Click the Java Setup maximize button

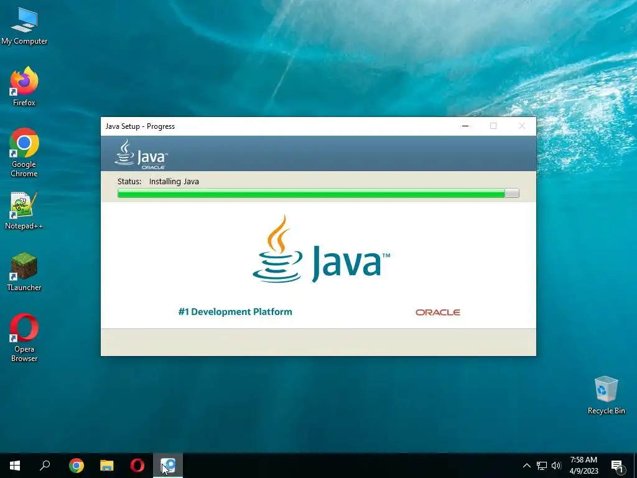pos(493,126)
